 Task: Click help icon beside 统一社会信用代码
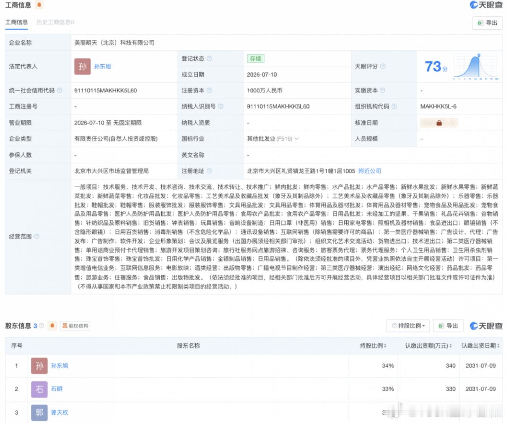[x=59, y=90]
